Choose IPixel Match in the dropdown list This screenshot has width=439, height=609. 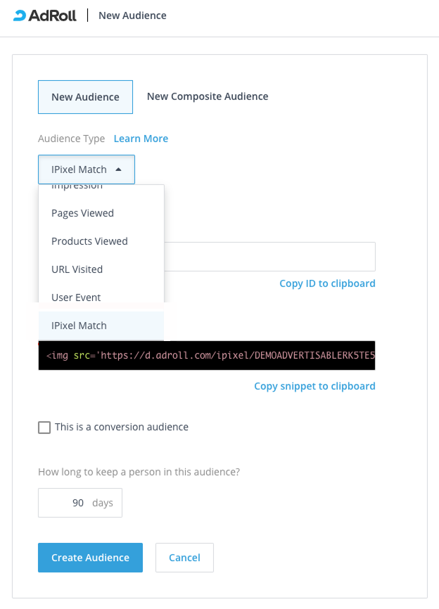(79, 326)
